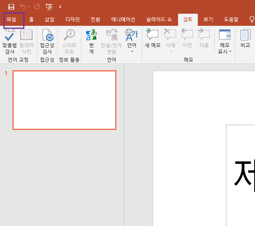Select slide 1 thumbnail
This screenshot has width=255, height=226.
(x=64, y=100)
